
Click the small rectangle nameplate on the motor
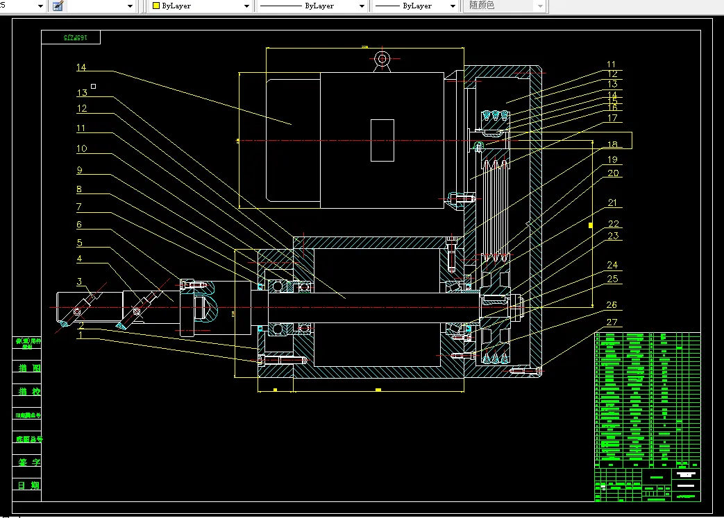tap(382, 140)
